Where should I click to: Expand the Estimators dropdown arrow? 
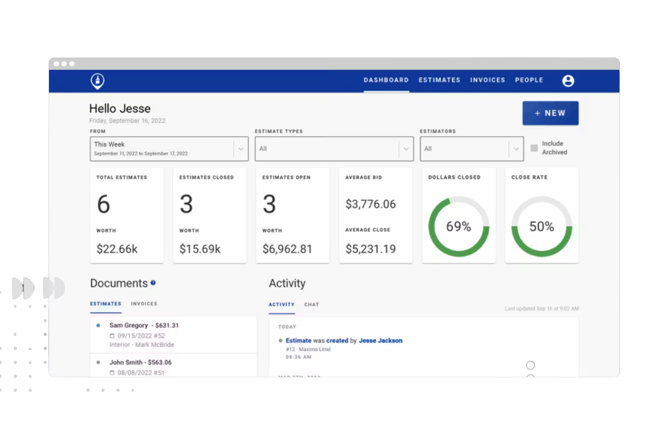point(516,149)
